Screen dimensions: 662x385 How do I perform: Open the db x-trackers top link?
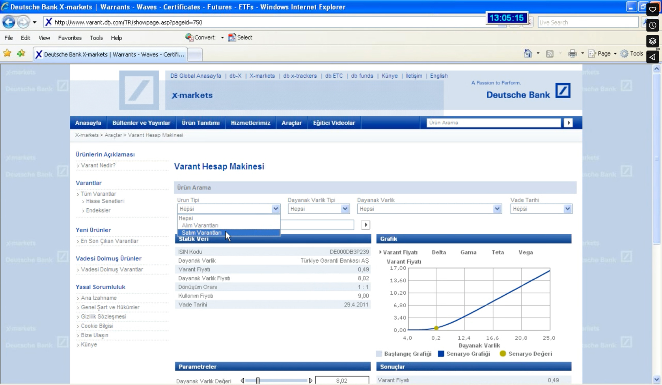tap(300, 76)
